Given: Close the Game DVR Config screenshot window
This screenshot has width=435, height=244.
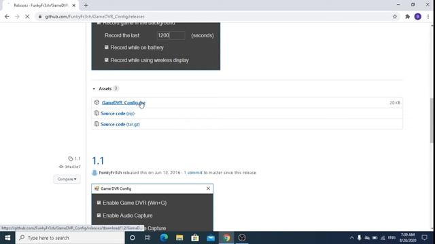Looking at the screenshot, I should [208, 188].
